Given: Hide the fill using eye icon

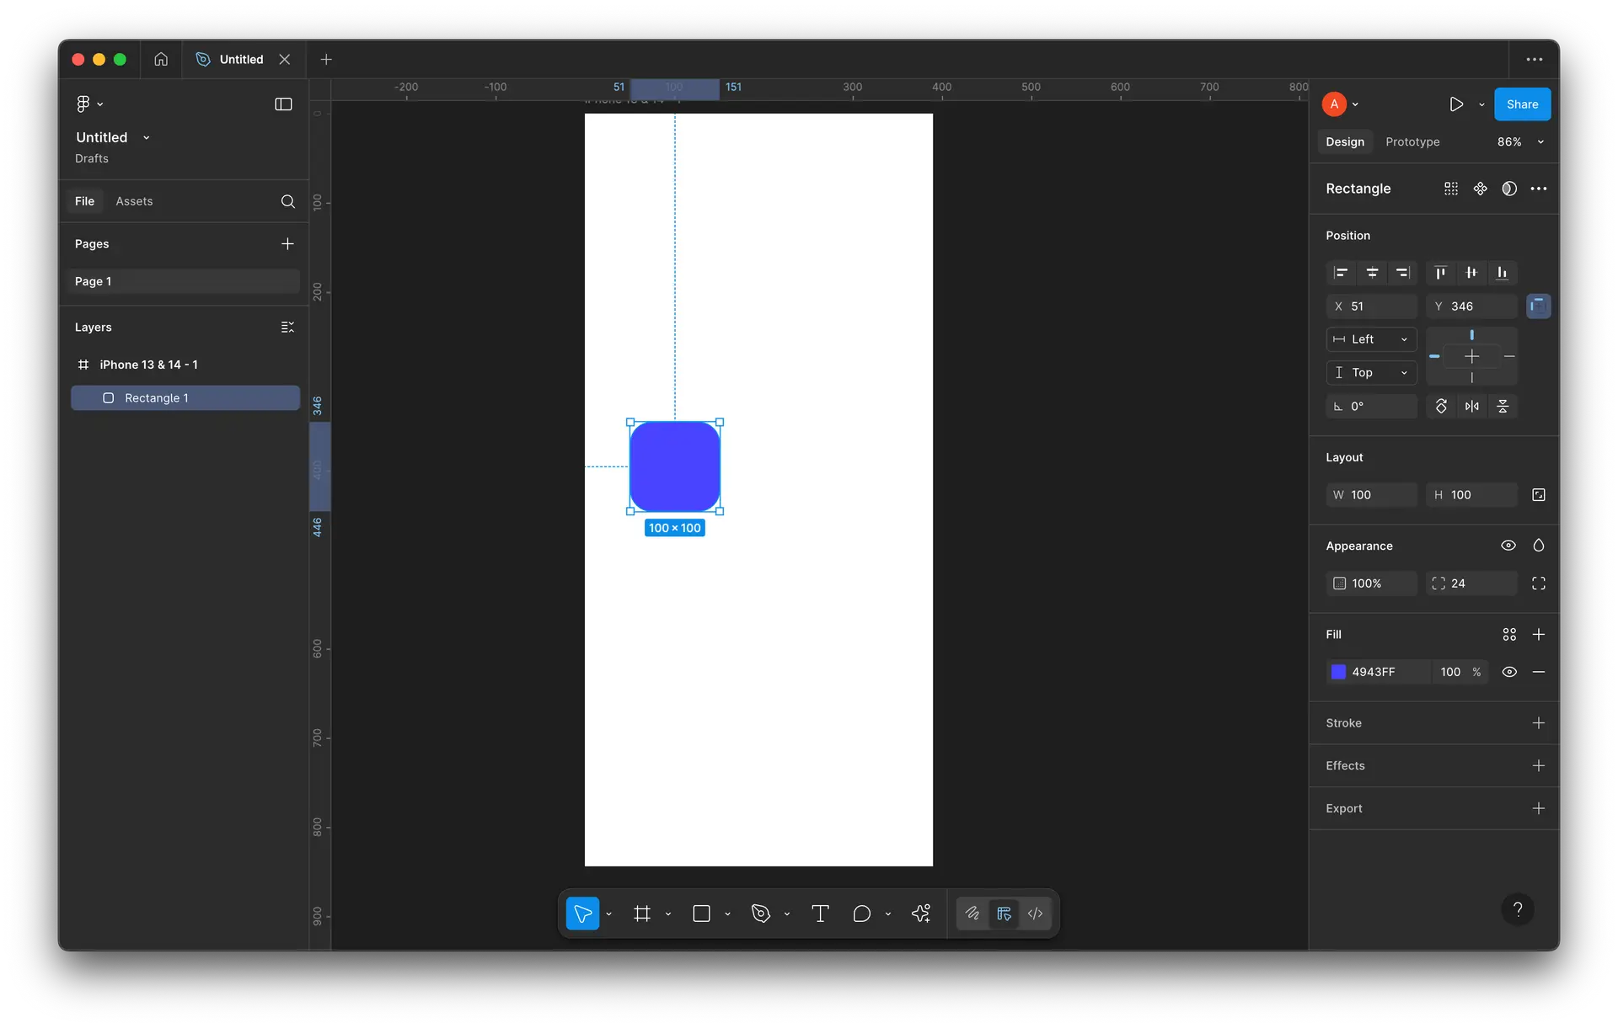Looking at the screenshot, I should (1509, 672).
